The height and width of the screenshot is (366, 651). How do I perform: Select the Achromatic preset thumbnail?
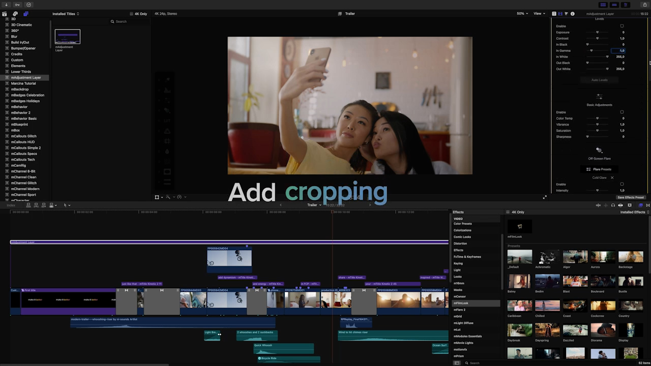547,257
